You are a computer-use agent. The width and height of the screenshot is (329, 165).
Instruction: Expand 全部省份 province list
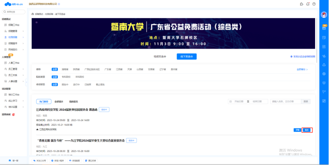coord(302,69)
